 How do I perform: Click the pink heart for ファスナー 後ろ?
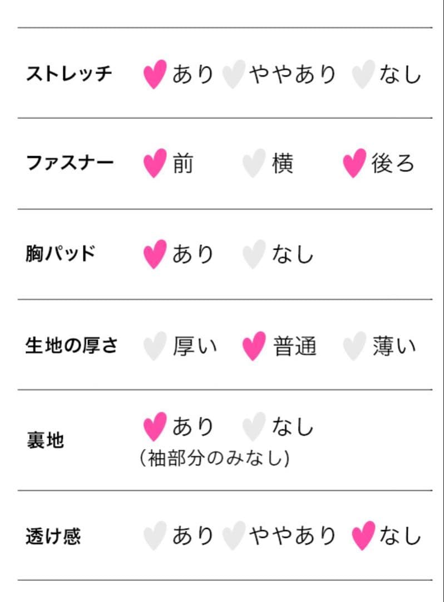click(x=354, y=163)
